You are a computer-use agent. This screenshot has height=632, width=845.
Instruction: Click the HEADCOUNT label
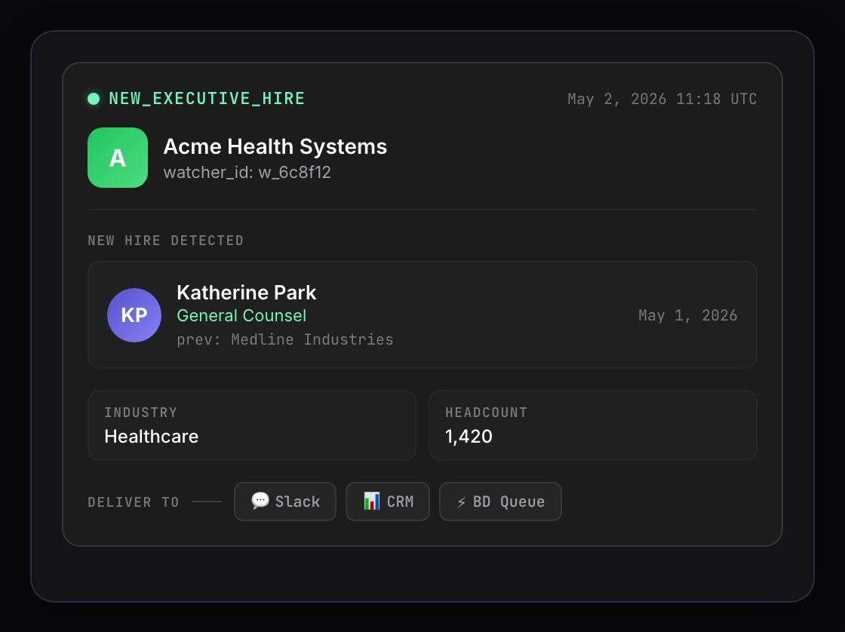486,413
